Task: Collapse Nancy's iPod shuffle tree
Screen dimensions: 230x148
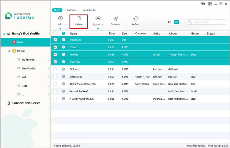Action: [x=4, y=34]
